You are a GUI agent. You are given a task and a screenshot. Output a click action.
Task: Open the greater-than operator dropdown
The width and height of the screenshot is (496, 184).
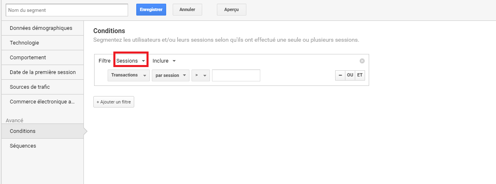coord(201,75)
